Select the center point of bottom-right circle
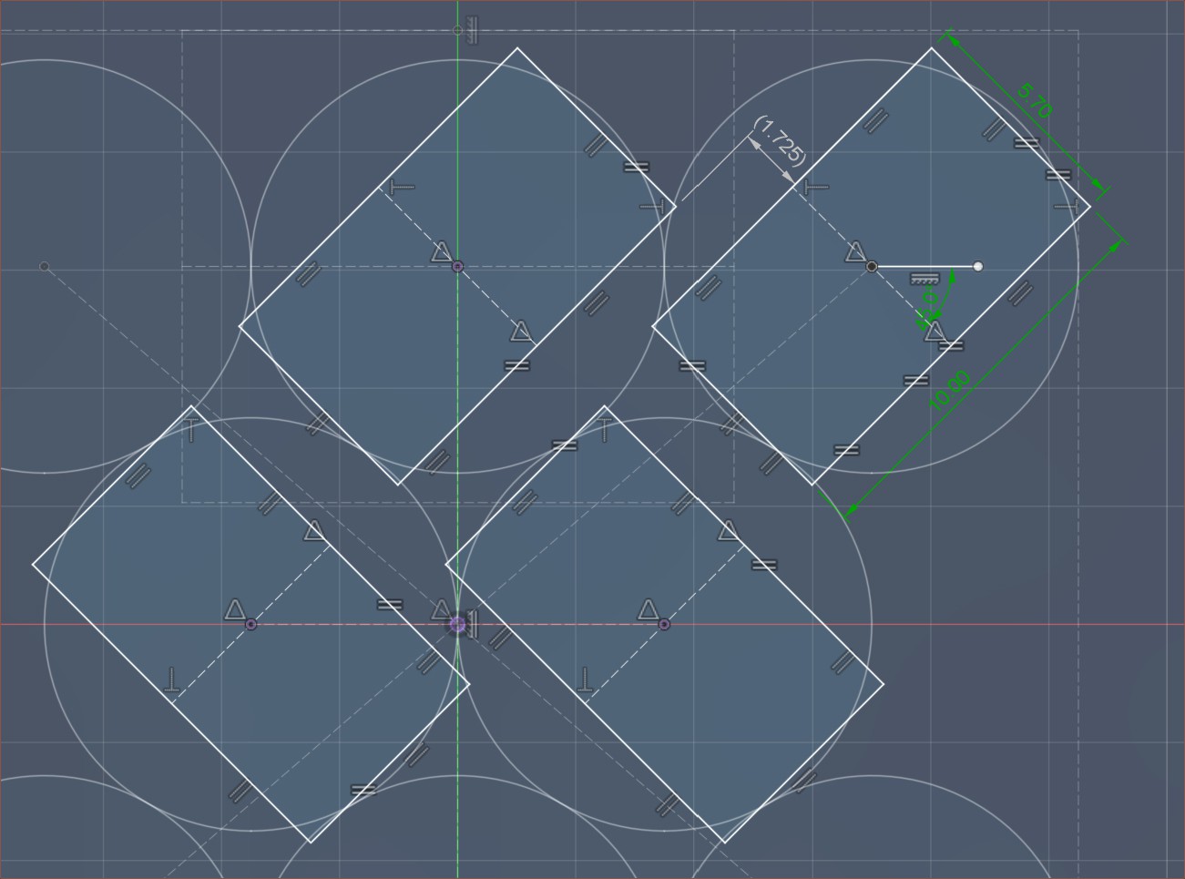The image size is (1185, 879). pyautogui.click(x=664, y=625)
